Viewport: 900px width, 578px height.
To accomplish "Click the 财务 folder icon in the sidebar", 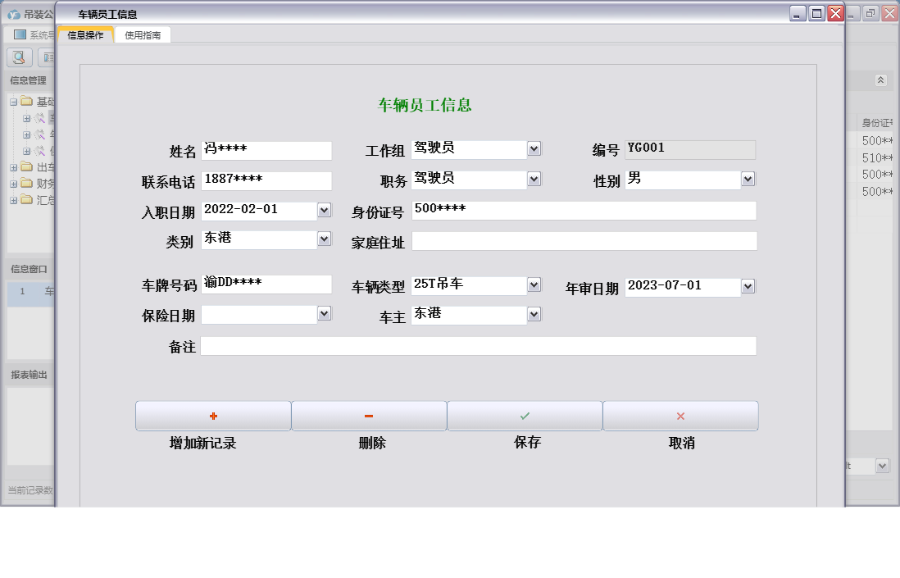I will click(25, 182).
